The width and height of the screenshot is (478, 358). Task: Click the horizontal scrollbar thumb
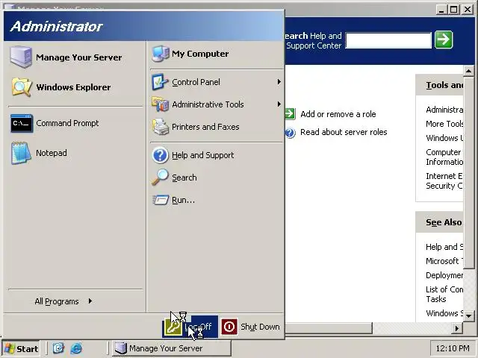(x=329, y=328)
